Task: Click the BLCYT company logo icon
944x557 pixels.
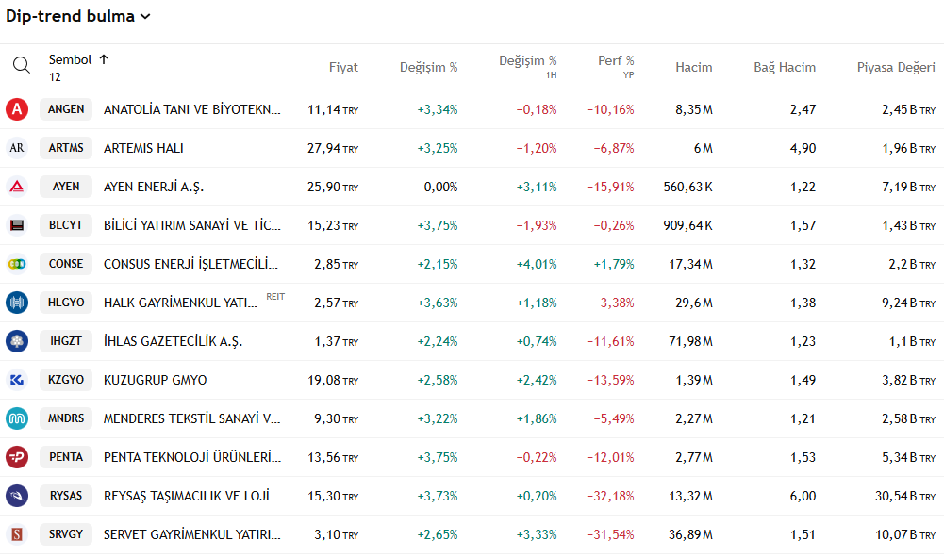Action: (x=17, y=225)
